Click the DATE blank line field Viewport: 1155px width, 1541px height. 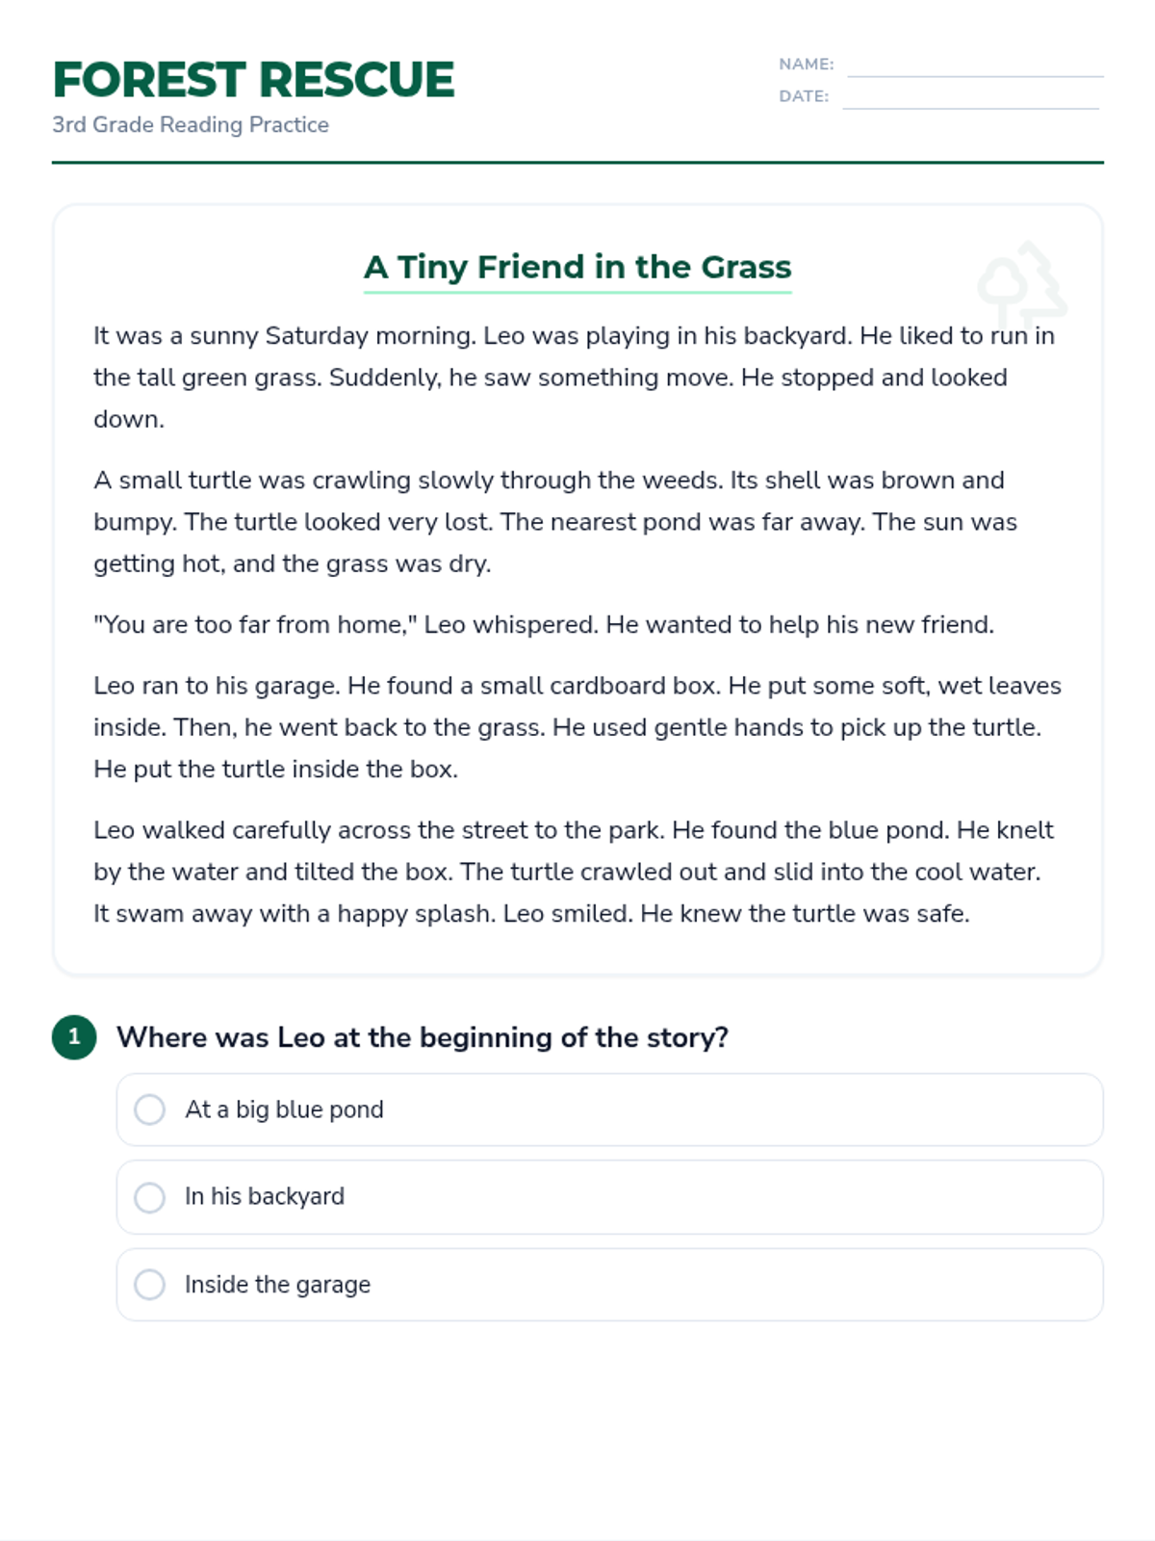point(970,98)
